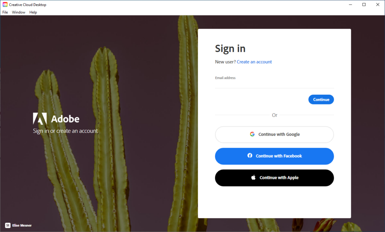The image size is (385, 232).
Task: Follow the Create an account link
Action: click(254, 62)
